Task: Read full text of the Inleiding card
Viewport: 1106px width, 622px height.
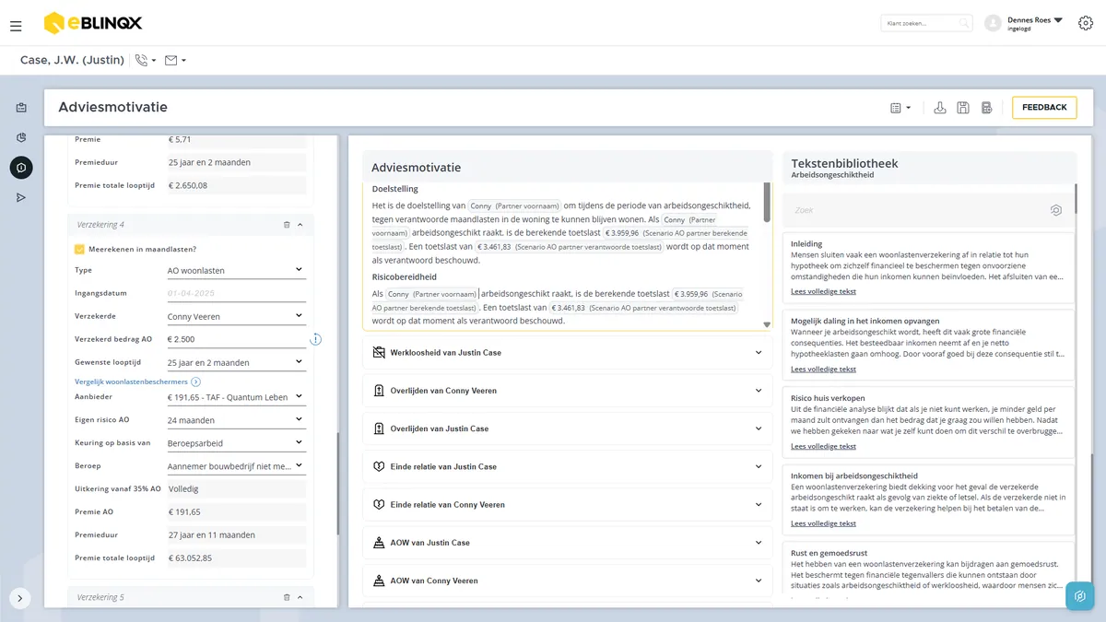Action: click(823, 291)
